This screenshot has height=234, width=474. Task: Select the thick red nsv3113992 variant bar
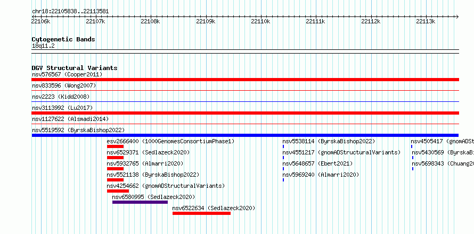click(x=245, y=113)
